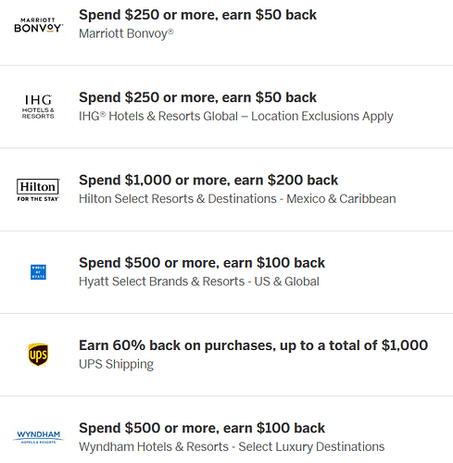Select "Wyndham Hotels & Resorts" subtitle text
The width and height of the screenshot is (453, 463).
[x=154, y=446]
